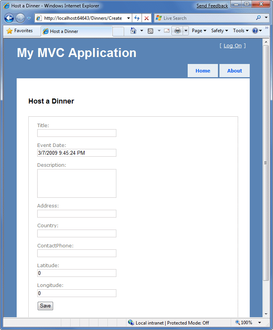Click the Country input field

coord(77,233)
